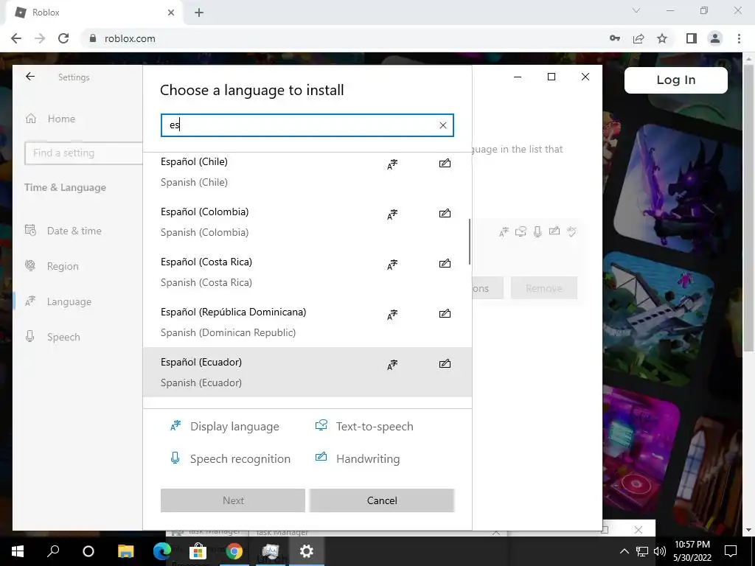The image size is (755, 566).
Task: Open network status tray icon
Action: (x=642, y=551)
